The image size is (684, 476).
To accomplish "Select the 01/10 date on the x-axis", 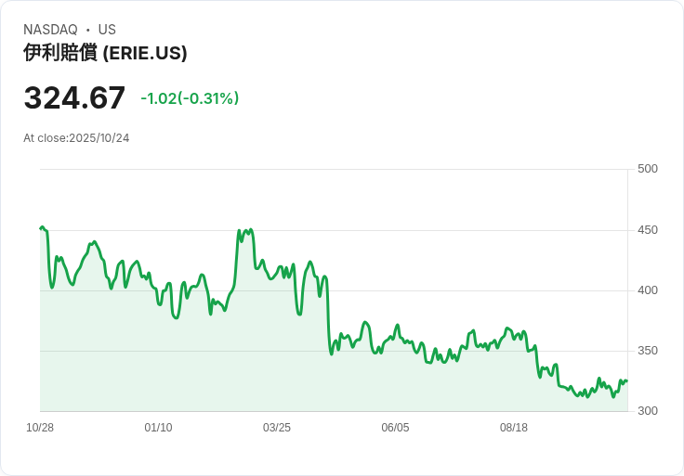I will [x=158, y=428].
